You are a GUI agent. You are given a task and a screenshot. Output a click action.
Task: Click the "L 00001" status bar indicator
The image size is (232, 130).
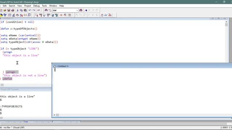224,127
